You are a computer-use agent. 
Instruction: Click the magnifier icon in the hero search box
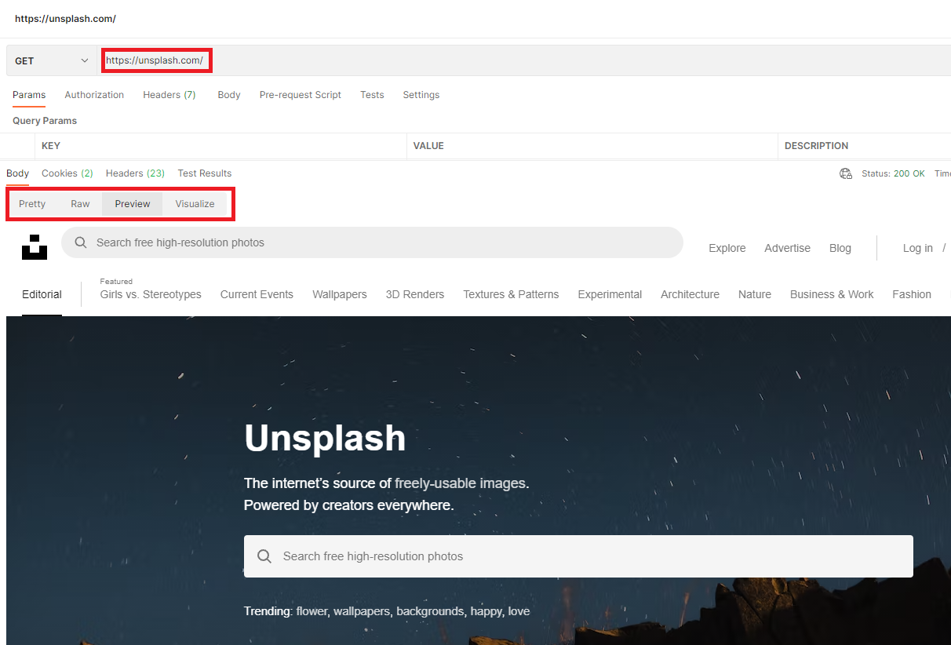click(264, 556)
